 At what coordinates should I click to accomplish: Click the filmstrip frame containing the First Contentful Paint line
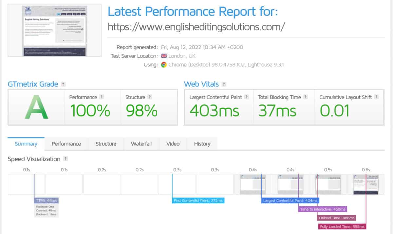point(177,184)
